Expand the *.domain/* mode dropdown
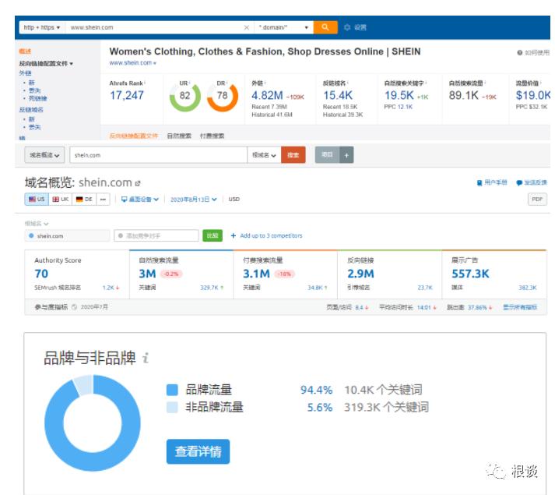The width and height of the screenshot is (555, 495). [283, 27]
